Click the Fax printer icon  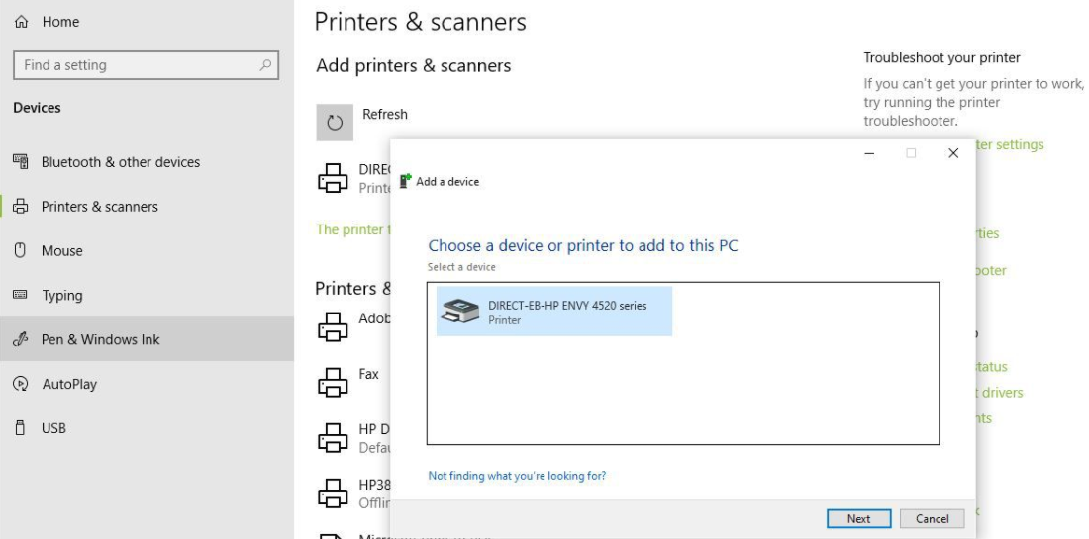pos(333,381)
